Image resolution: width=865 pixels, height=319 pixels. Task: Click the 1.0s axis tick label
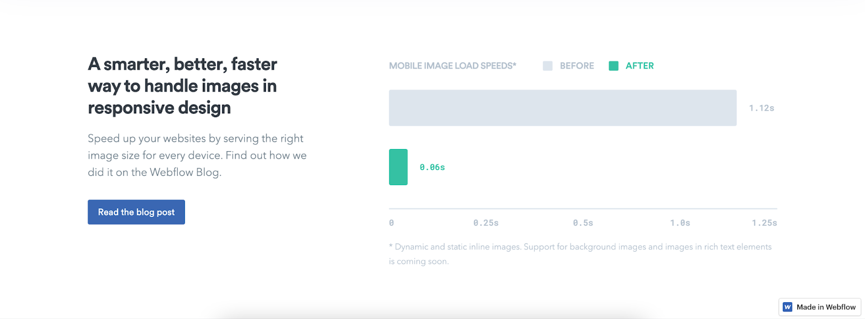pyautogui.click(x=680, y=223)
